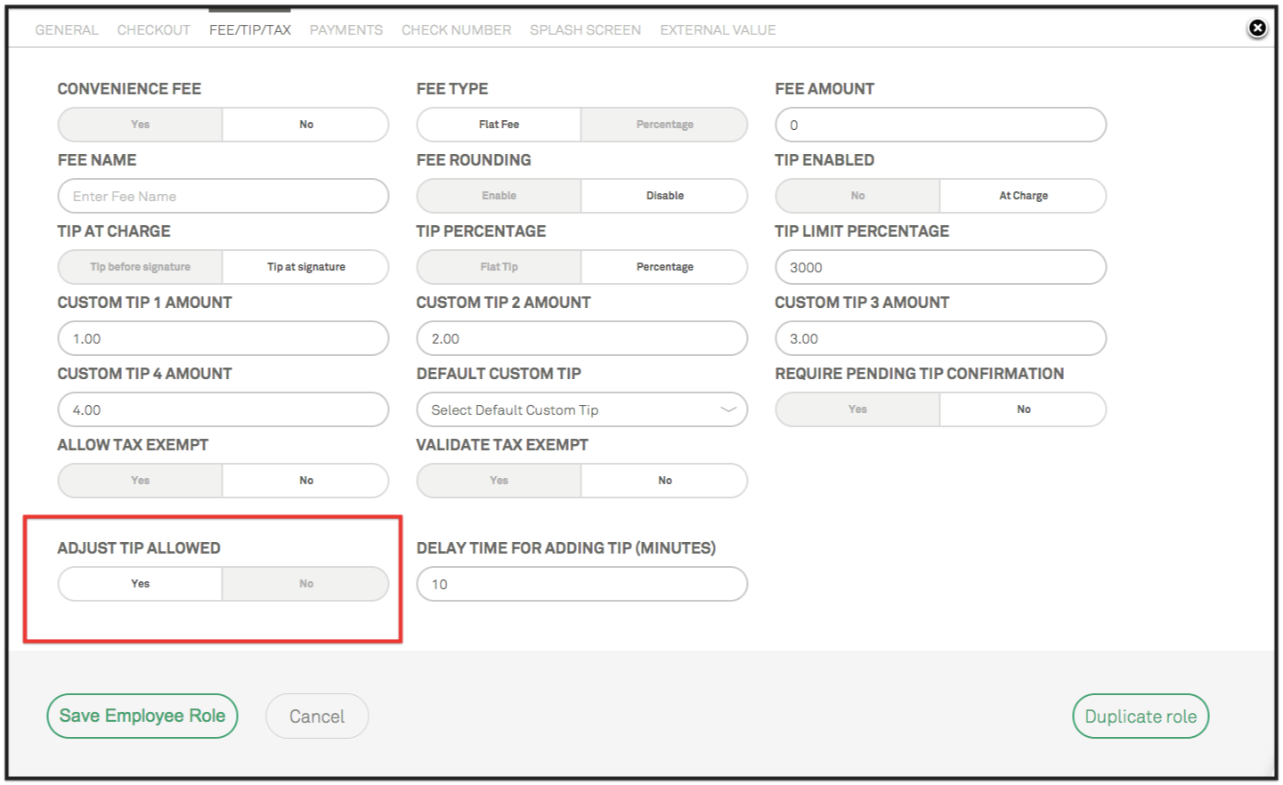
Task: Set Tip Enabled to No
Action: [x=858, y=196]
